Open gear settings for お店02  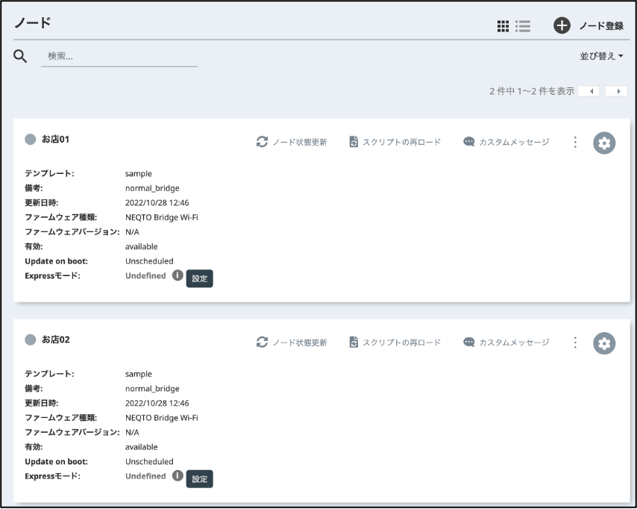604,343
